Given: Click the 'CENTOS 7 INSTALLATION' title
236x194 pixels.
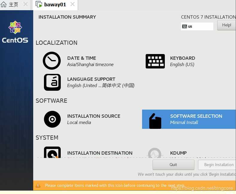Looking at the screenshot, I should point(208,17).
